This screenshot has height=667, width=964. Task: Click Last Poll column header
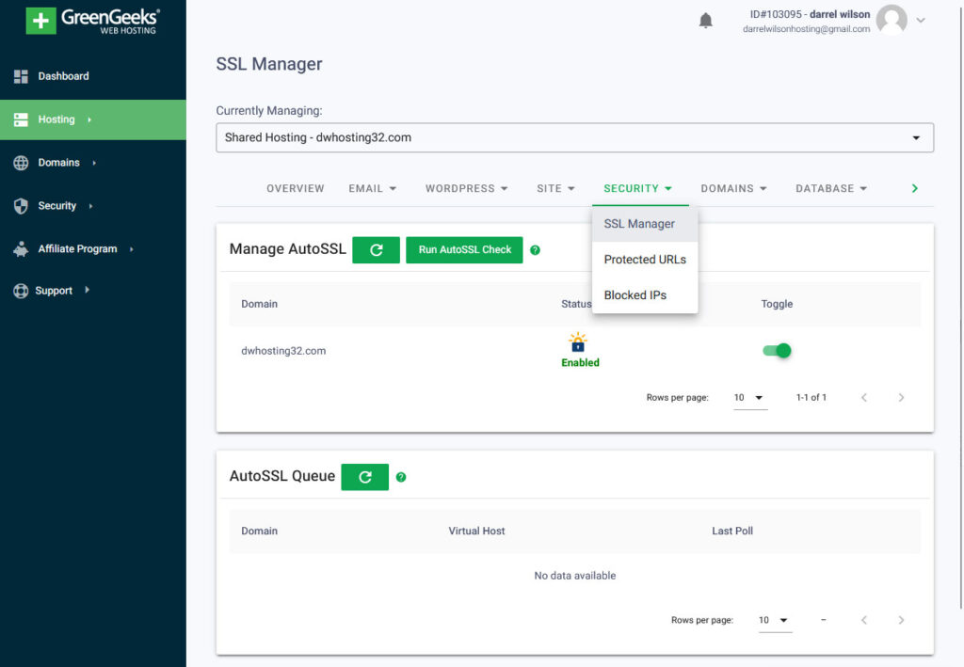(732, 532)
